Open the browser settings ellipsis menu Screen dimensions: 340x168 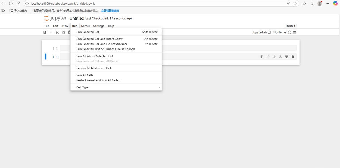(327, 4)
